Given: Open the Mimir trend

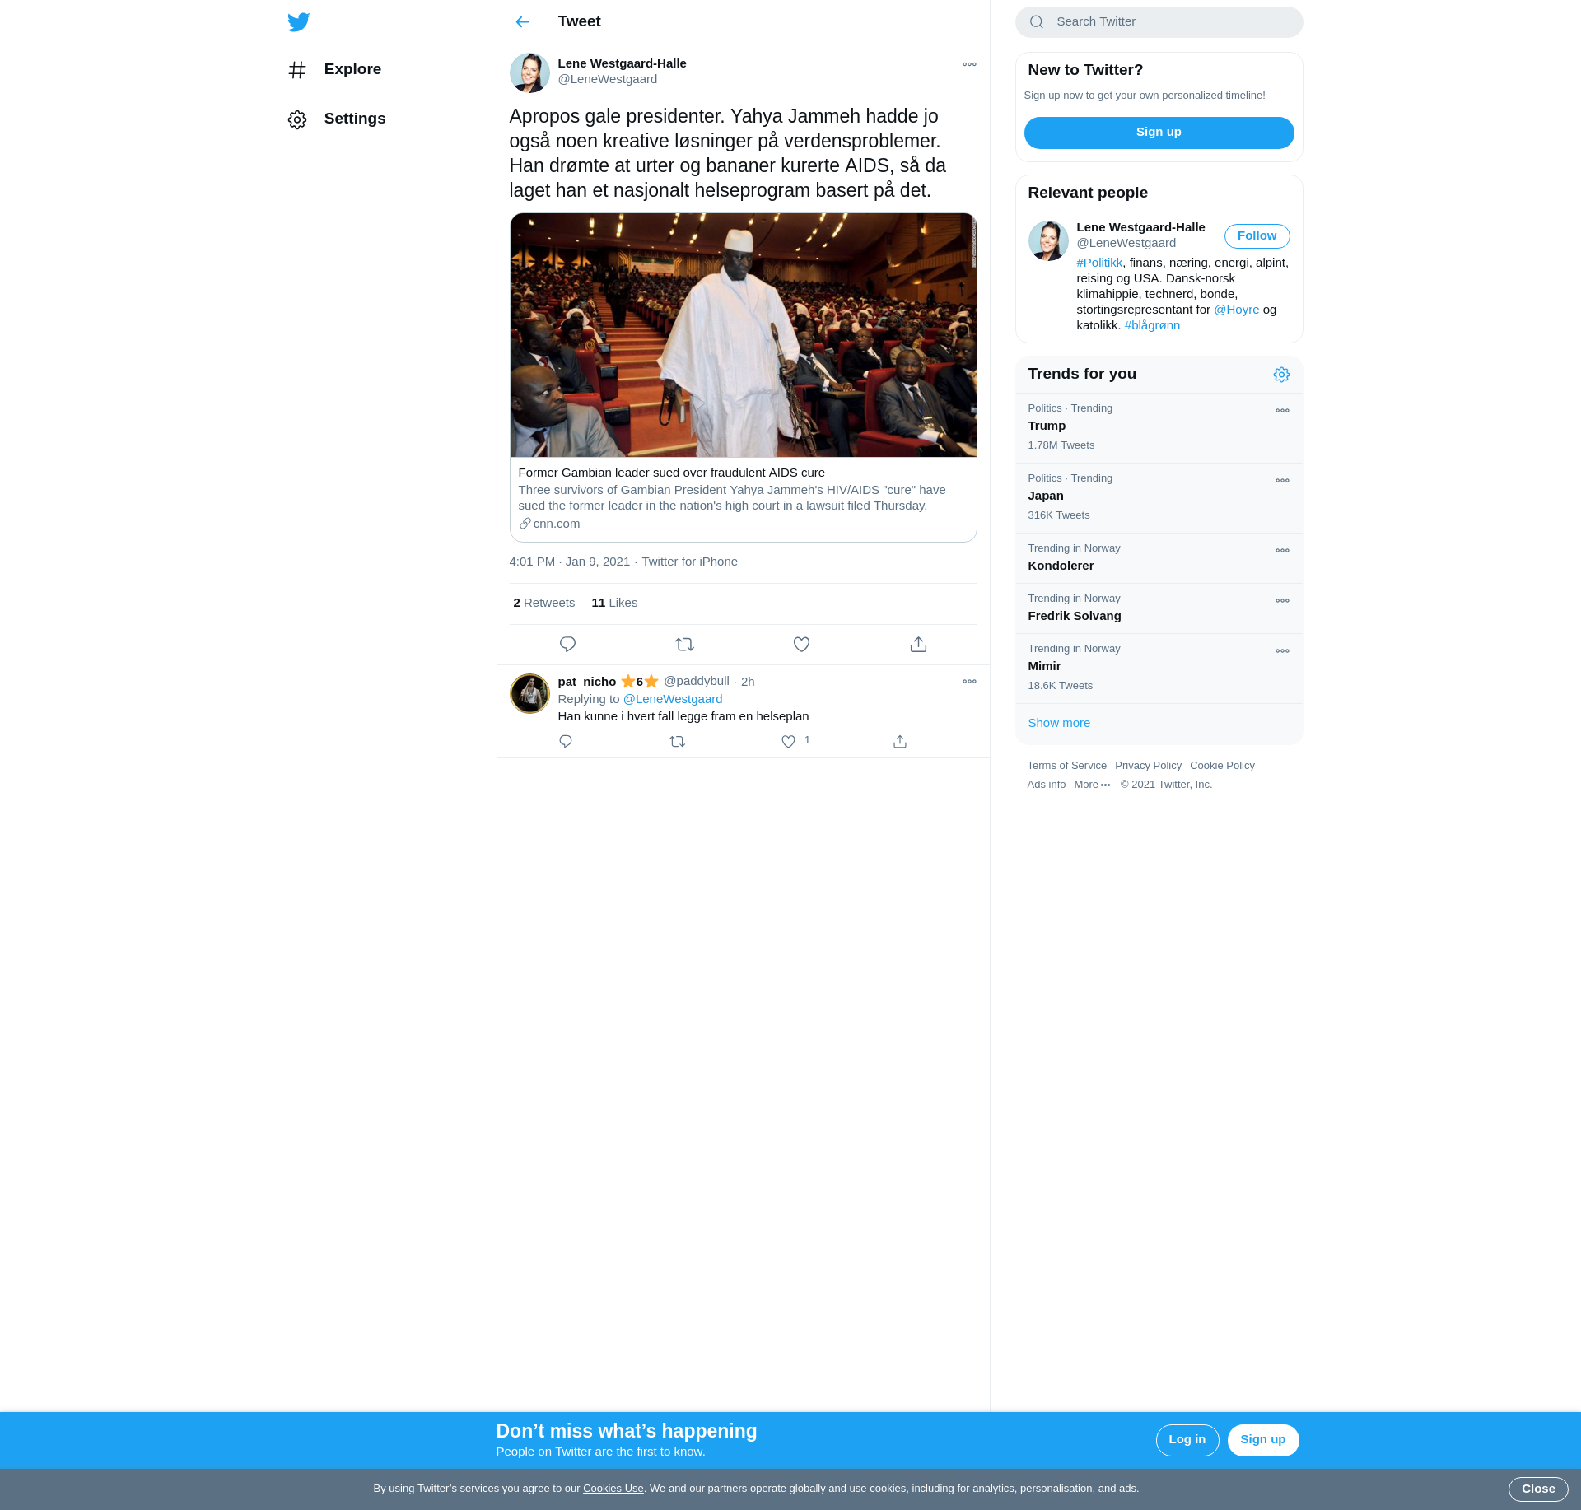Looking at the screenshot, I should (x=1159, y=669).
